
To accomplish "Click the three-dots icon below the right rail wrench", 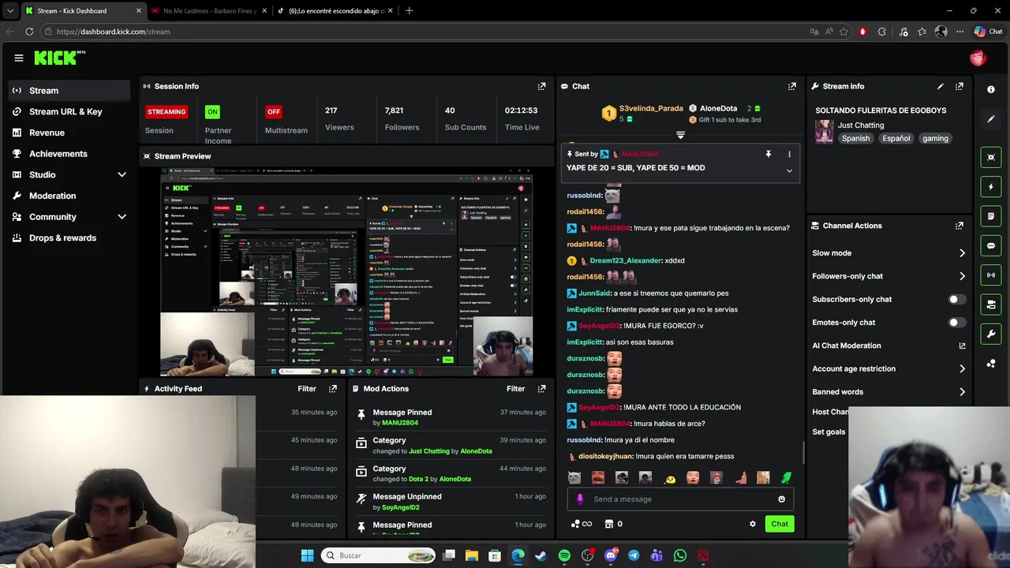I will pyautogui.click(x=991, y=364).
